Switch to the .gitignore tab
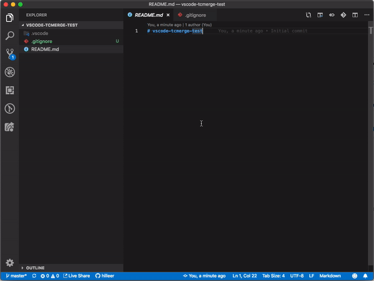The image size is (374, 281). click(194, 15)
